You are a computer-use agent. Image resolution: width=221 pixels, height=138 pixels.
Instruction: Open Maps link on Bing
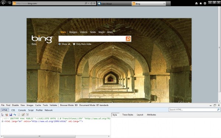coord(101,32)
